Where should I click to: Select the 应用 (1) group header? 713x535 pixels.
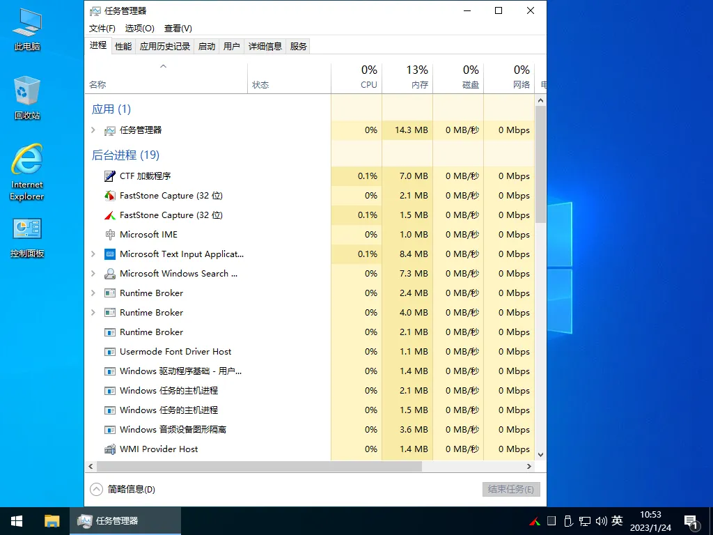click(x=111, y=109)
